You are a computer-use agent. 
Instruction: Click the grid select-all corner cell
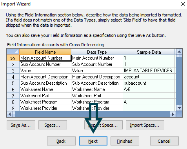[x=13, y=52]
